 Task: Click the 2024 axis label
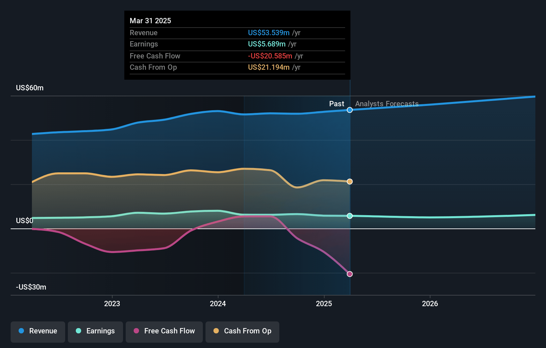click(x=218, y=304)
